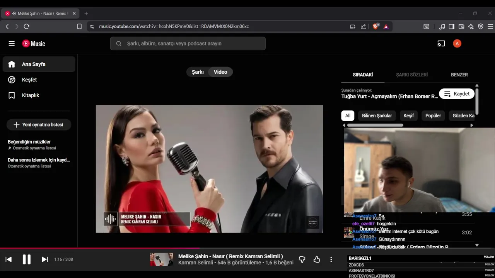The height and width of the screenshot is (278, 495).
Task: Click the share icon in the address bar
Action: click(x=363, y=26)
